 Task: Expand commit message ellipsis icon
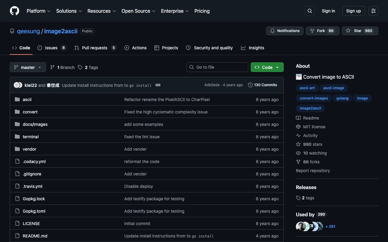(158, 85)
